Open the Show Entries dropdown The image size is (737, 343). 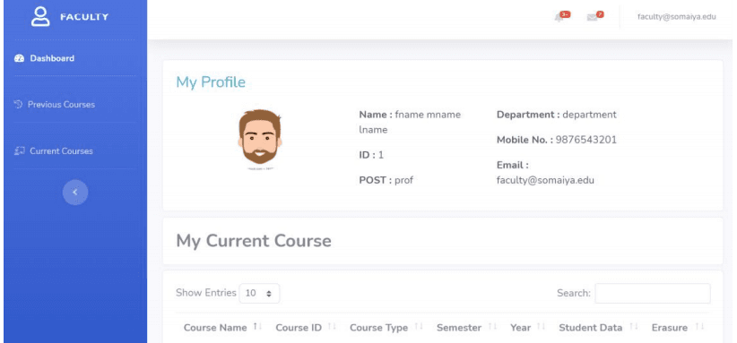(259, 293)
